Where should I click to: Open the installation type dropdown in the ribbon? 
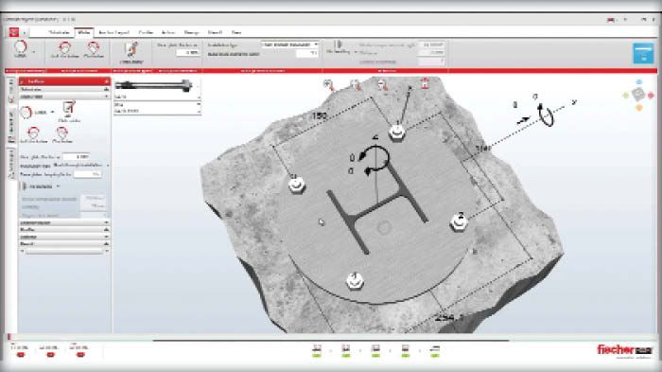[289, 44]
